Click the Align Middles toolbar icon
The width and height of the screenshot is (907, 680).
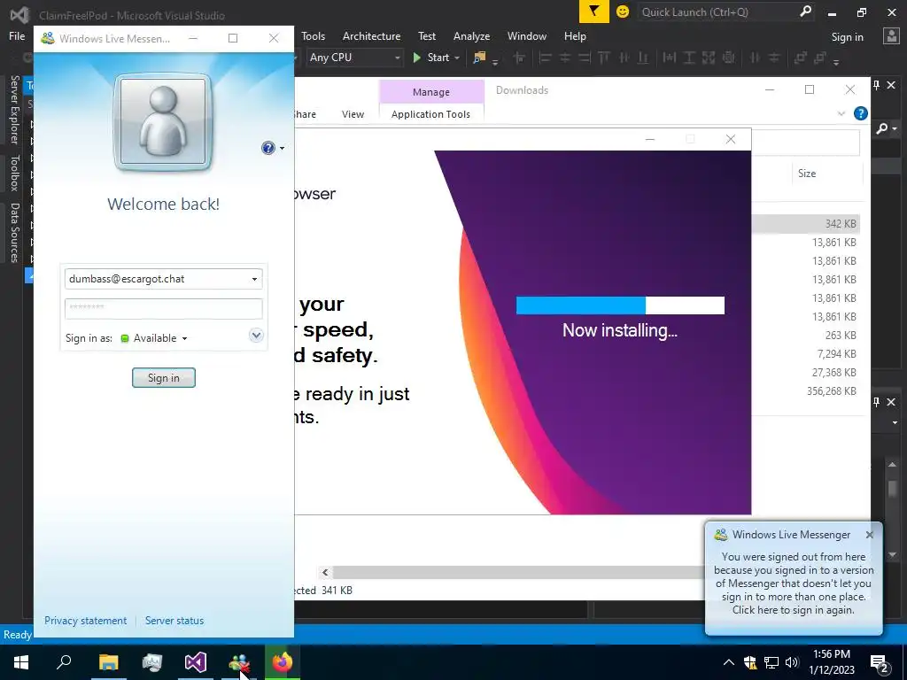pyautogui.click(x=624, y=58)
